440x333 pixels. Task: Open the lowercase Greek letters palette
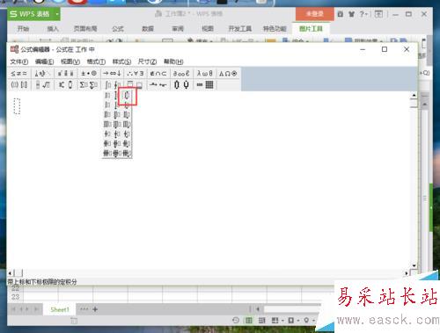click(205, 73)
